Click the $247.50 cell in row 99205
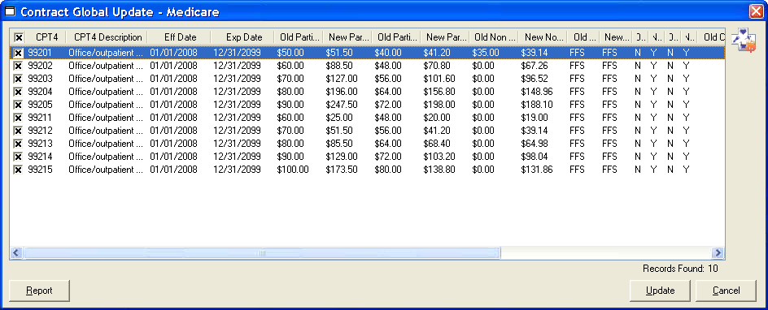This screenshot has width=768, height=310. 342,105
